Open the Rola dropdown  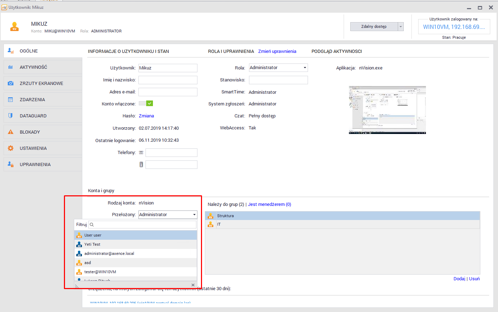coord(304,68)
